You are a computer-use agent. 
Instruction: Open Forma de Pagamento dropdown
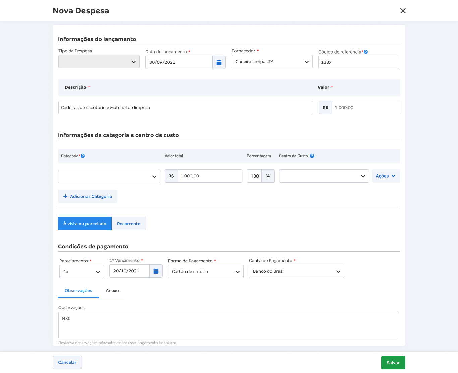(206, 272)
